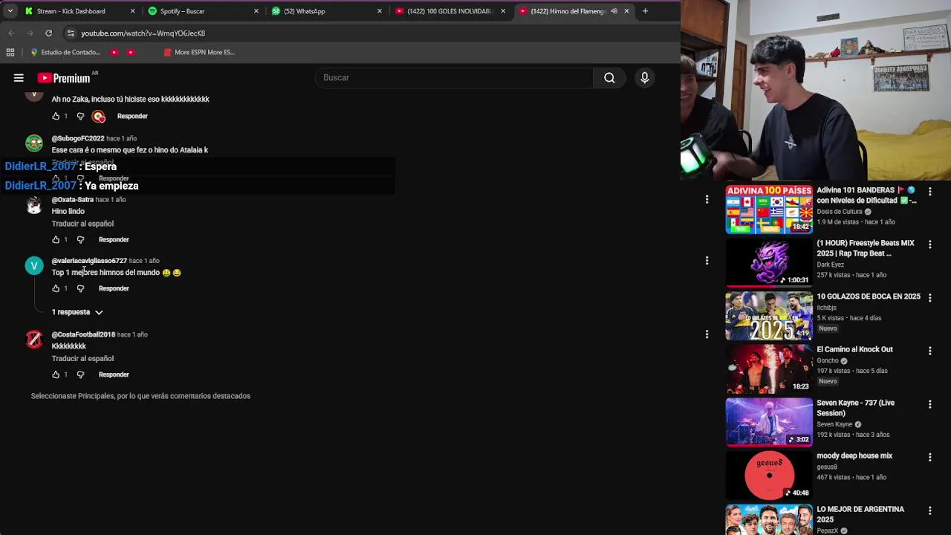
Task: Reply to the Ah no Zaka comment
Action: tap(132, 116)
